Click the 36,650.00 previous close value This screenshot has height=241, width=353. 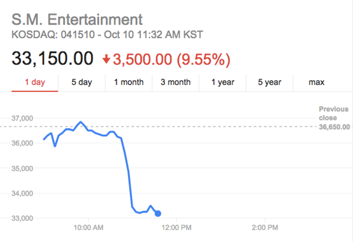point(334,127)
